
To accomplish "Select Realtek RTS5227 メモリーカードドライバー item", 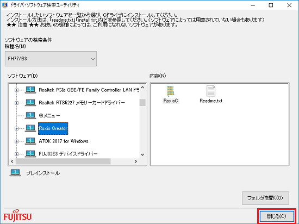I will 82,103.
